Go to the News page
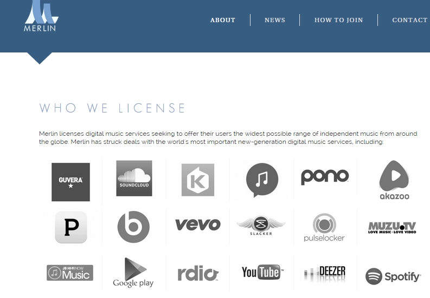This screenshot has width=430, height=298. [x=274, y=20]
